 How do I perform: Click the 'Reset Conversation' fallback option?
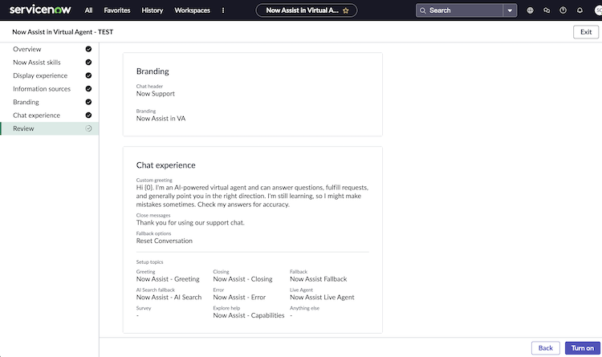point(165,241)
